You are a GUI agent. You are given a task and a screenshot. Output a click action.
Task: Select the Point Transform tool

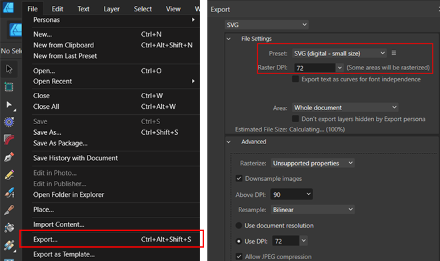(9, 122)
